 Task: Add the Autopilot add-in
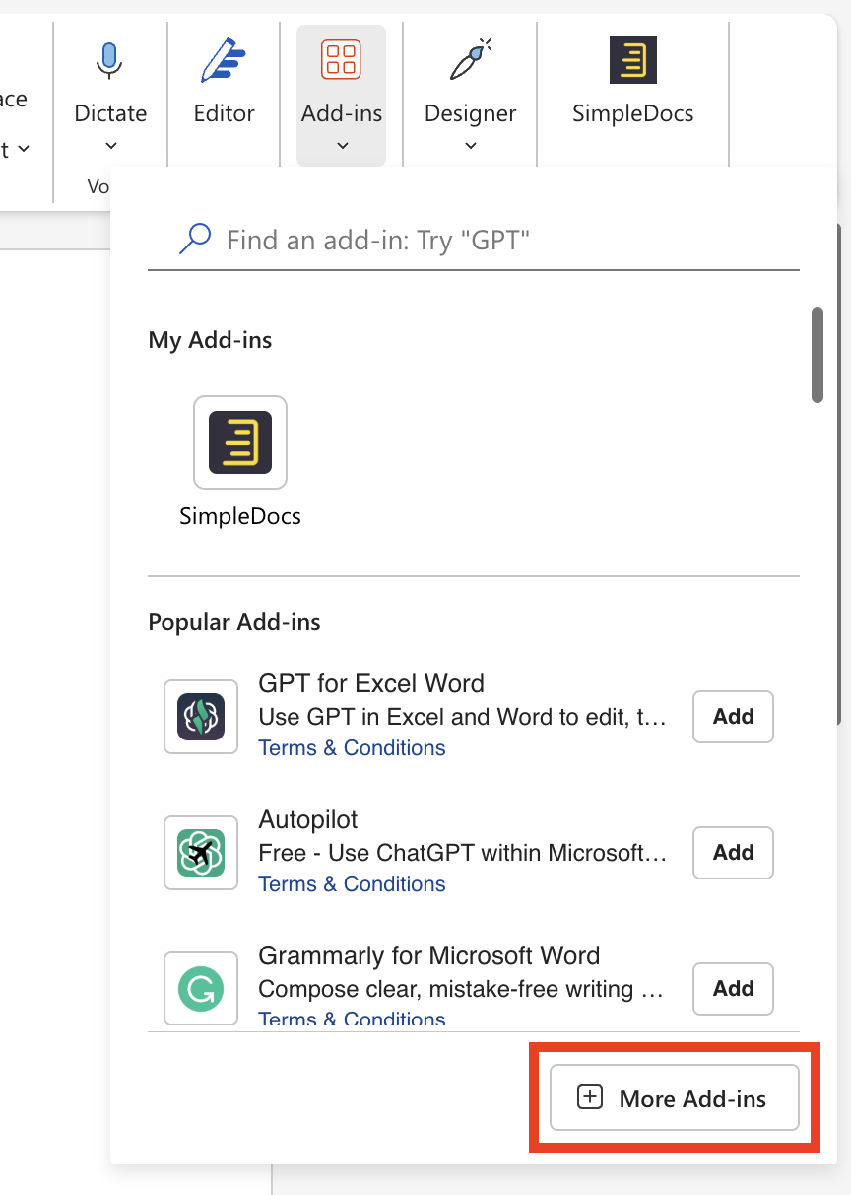[733, 853]
